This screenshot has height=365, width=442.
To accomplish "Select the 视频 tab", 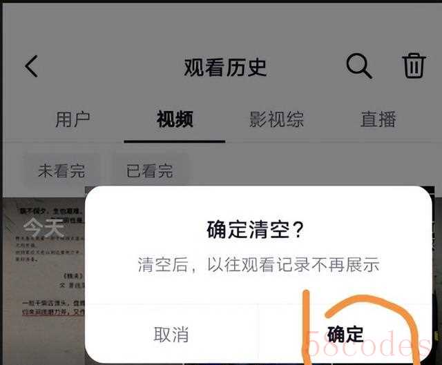I will tap(175, 119).
